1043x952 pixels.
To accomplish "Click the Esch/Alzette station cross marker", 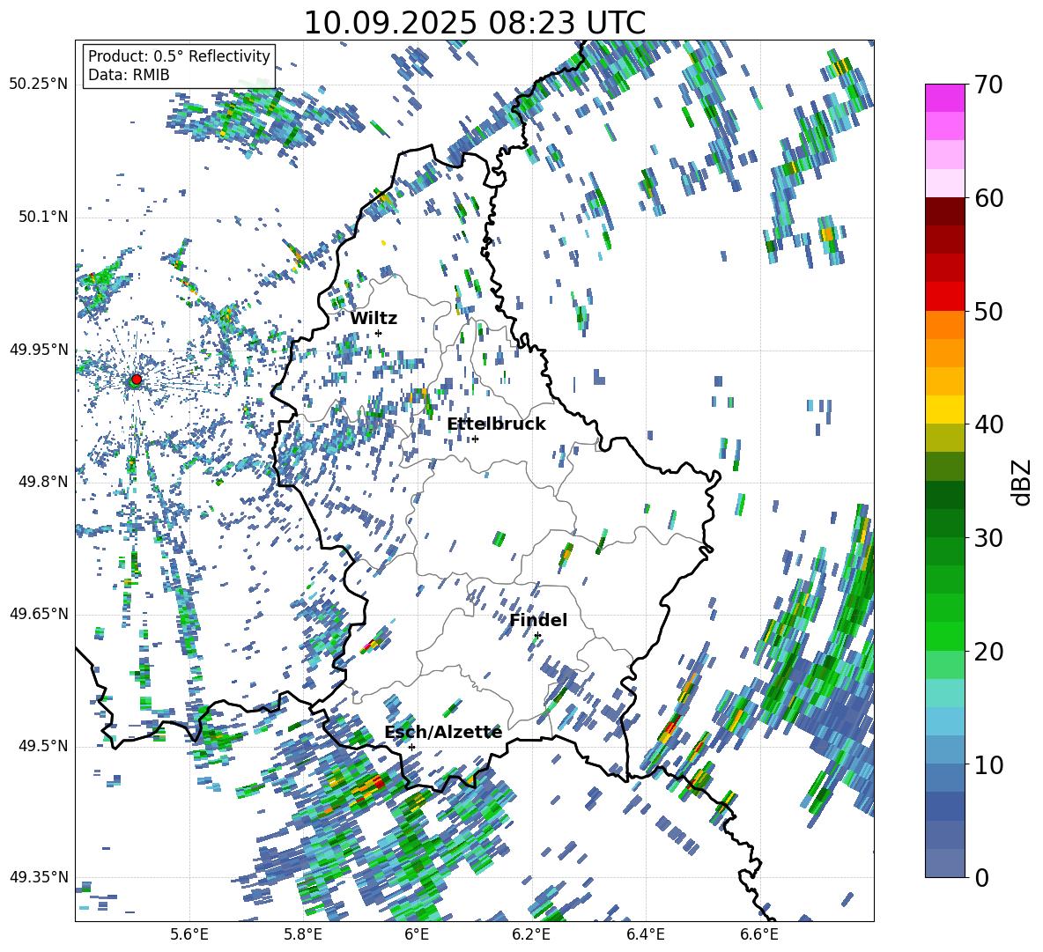I will tap(411, 747).
